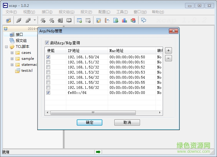
Task: Click the minus button to remove entry
Action: tap(168, 58)
